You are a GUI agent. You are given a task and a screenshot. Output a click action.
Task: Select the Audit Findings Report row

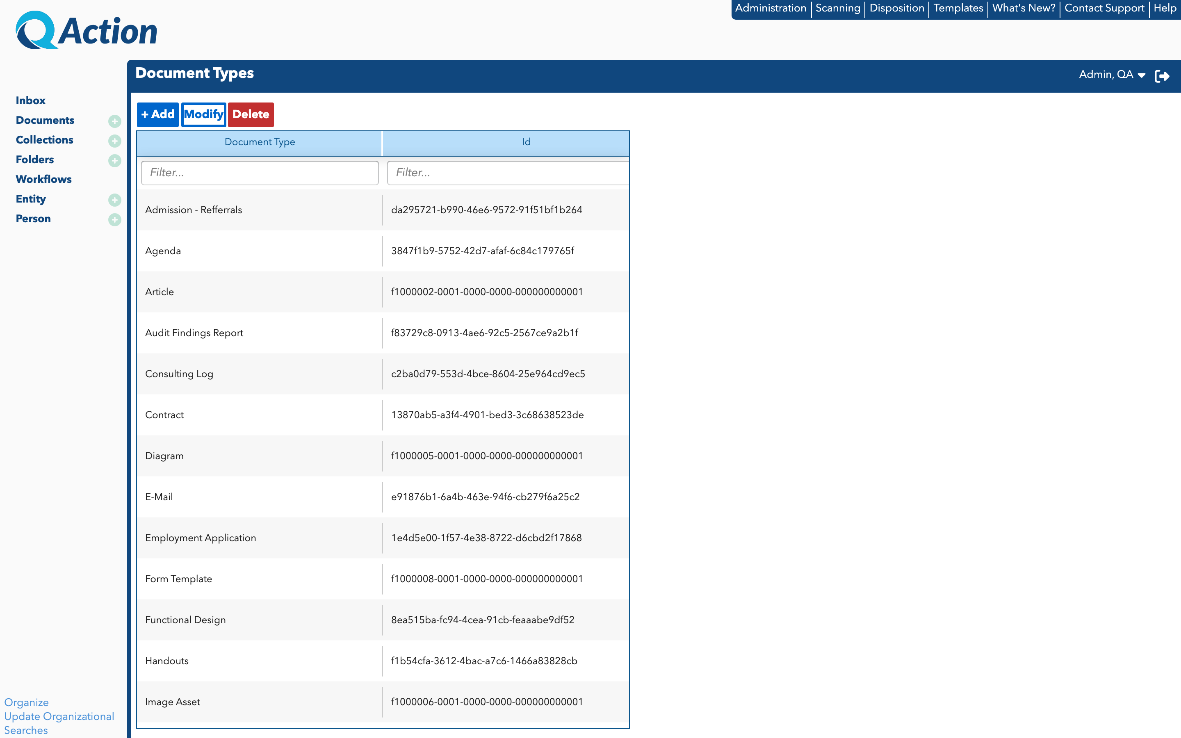pos(383,333)
